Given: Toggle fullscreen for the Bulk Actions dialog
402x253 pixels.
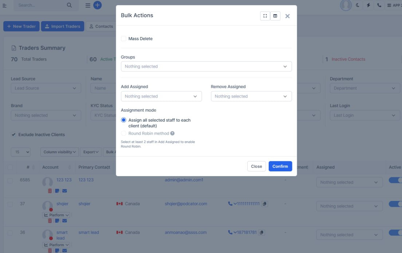Looking at the screenshot, I should [x=265, y=16].
